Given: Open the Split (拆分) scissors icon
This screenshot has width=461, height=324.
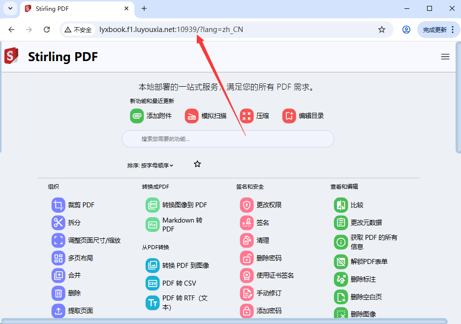Looking at the screenshot, I should point(58,223).
